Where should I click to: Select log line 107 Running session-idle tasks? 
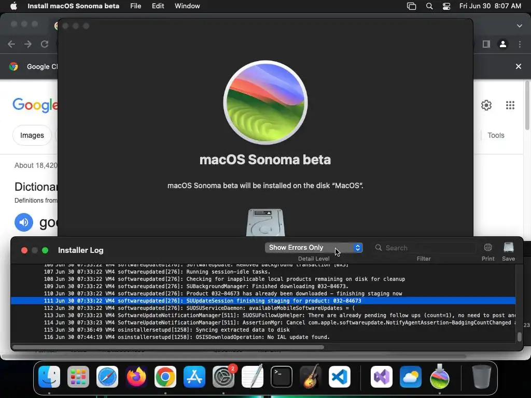[263, 272]
